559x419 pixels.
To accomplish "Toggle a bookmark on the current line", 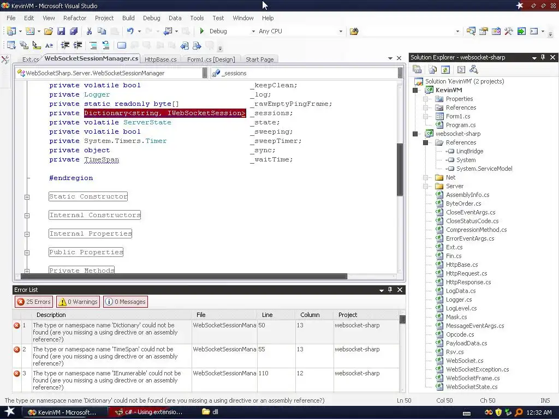I will pos(122,45).
